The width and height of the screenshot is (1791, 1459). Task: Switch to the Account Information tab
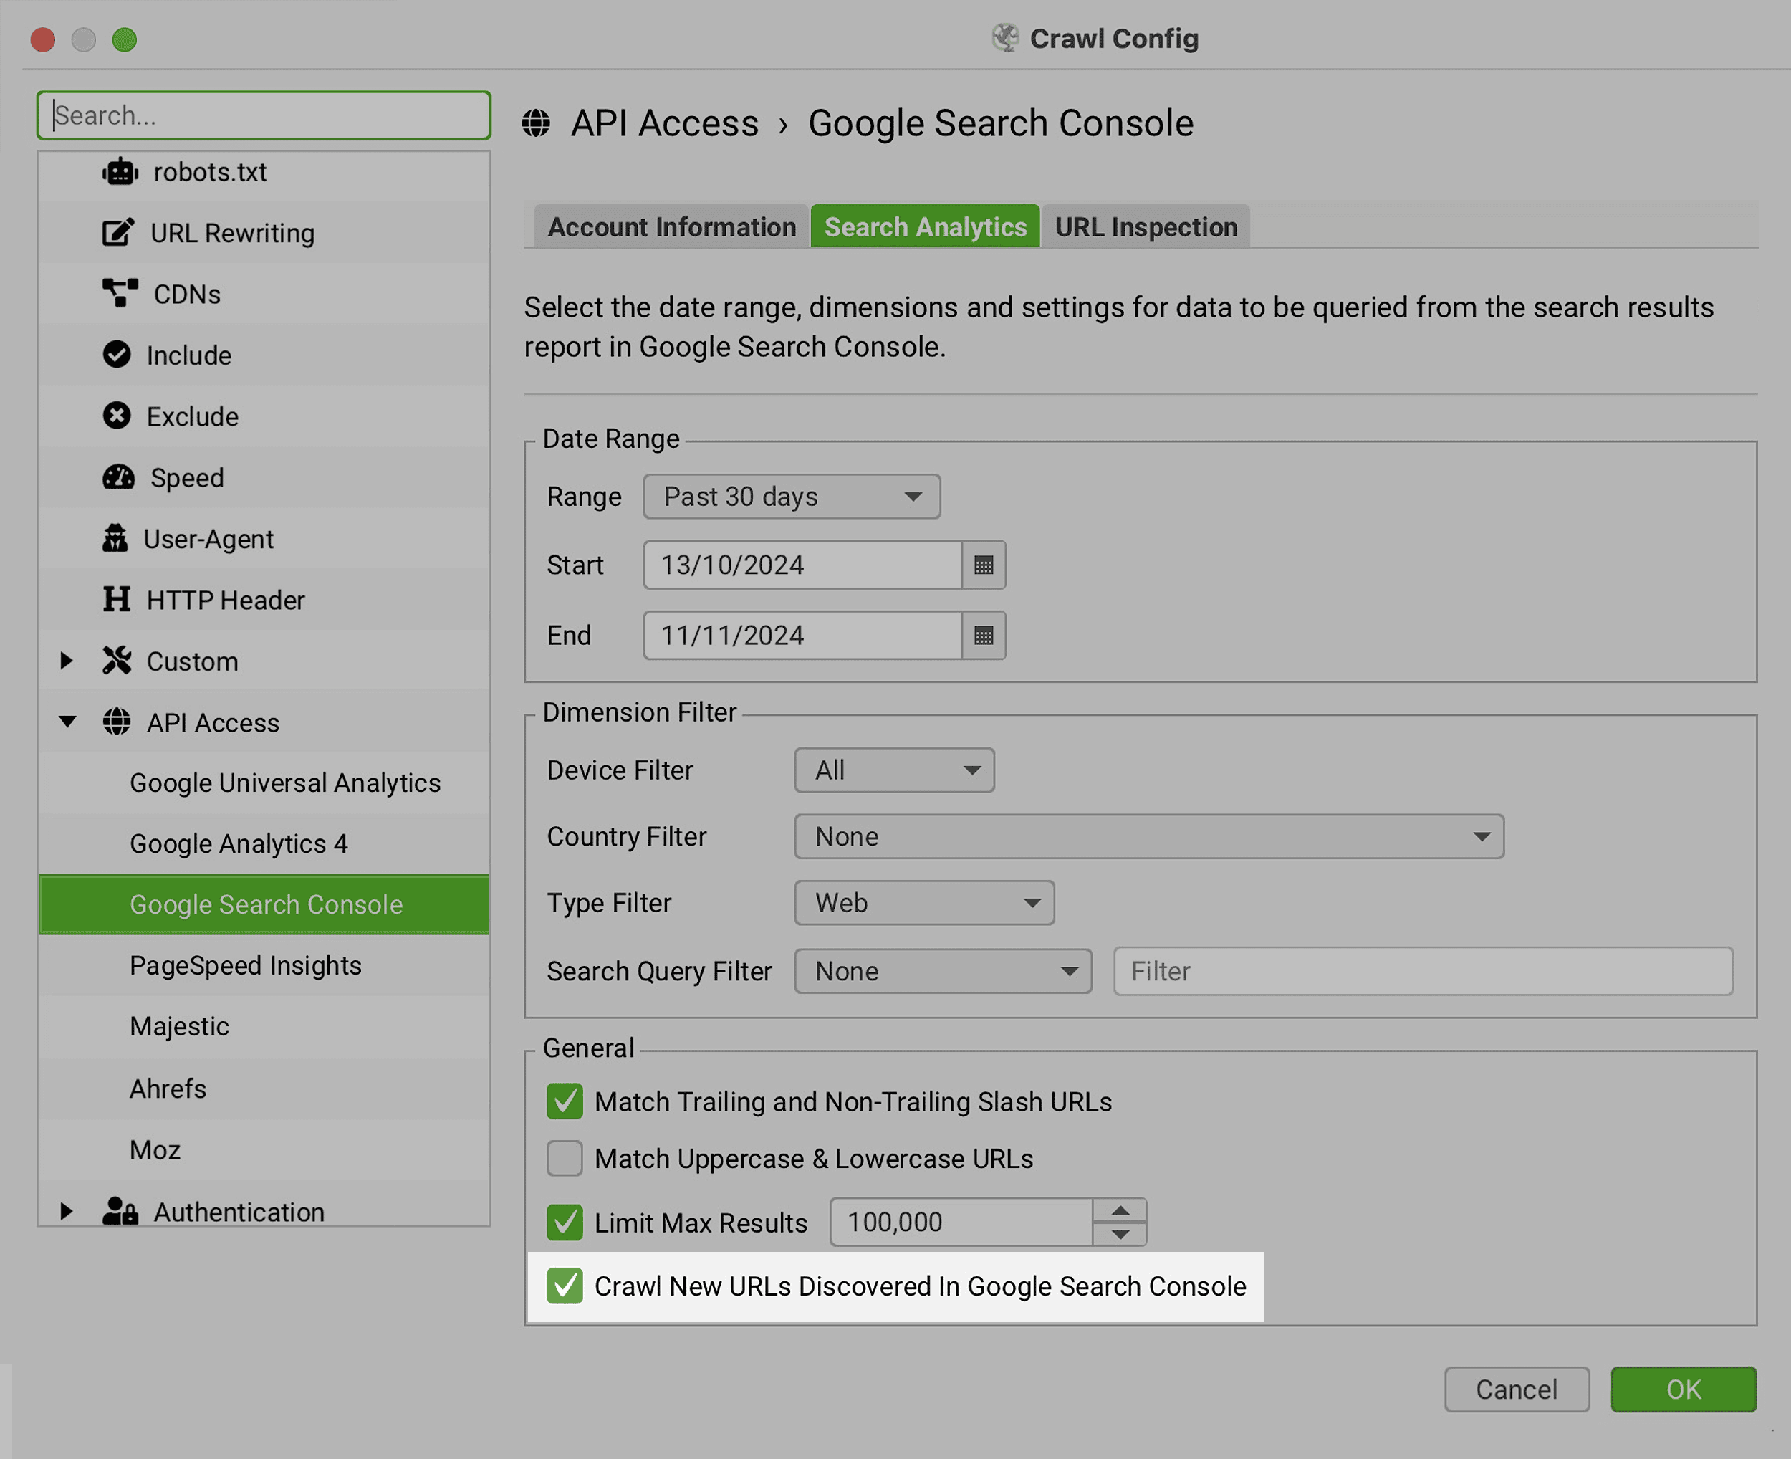coord(671,227)
